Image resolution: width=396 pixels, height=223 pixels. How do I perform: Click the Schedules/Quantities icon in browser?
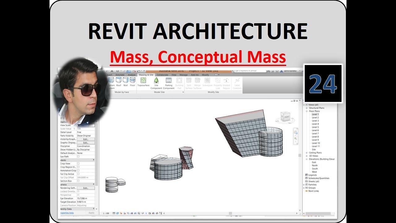pyautogui.click(x=307, y=178)
